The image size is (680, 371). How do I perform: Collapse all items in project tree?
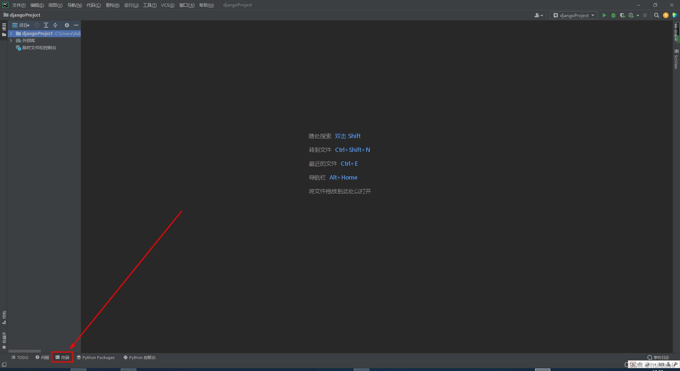tap(55, 25)
